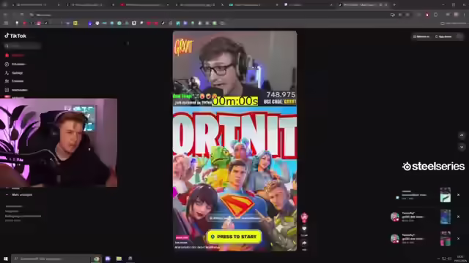The height and width of the screenshot is (263, 469).
Task: Open the top notification thumbnail
Action: click(445, 195)
